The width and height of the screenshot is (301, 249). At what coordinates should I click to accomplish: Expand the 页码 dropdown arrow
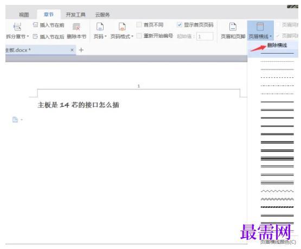point(105,36)
